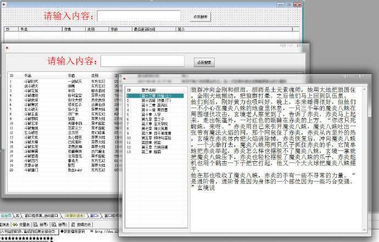Image resolution: width=379 pixels, height=242 pixels.
Task: Switch to the 窗口 tab in the bottom tab bar
Action: point(94,216)
